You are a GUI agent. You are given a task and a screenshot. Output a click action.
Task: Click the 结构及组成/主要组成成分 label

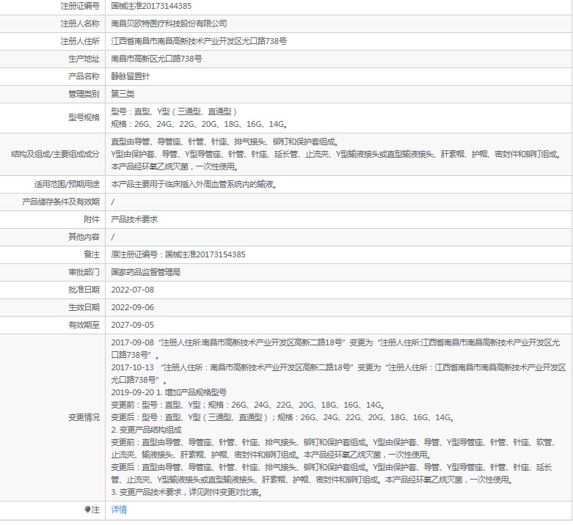pyautogui.click(x=55, y=154)
